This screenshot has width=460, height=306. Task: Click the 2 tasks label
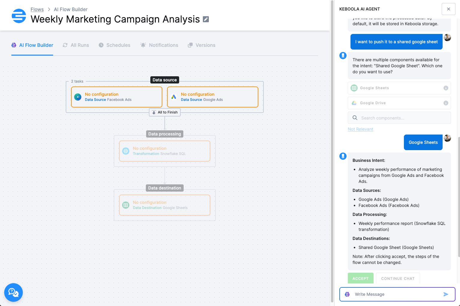point(77,81)
